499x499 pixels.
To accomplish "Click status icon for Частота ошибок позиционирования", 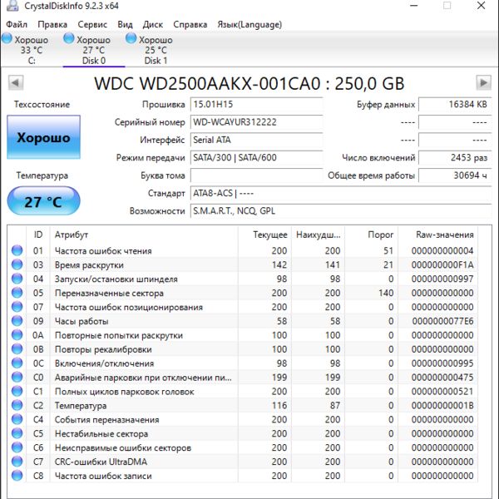I will tap(17, 307).
